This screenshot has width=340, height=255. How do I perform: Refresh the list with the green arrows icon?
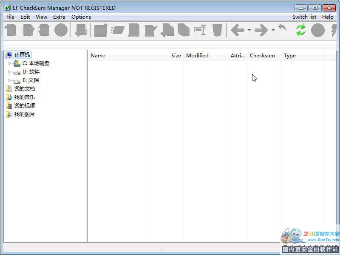pyautogui.click(x=301, y=30)
